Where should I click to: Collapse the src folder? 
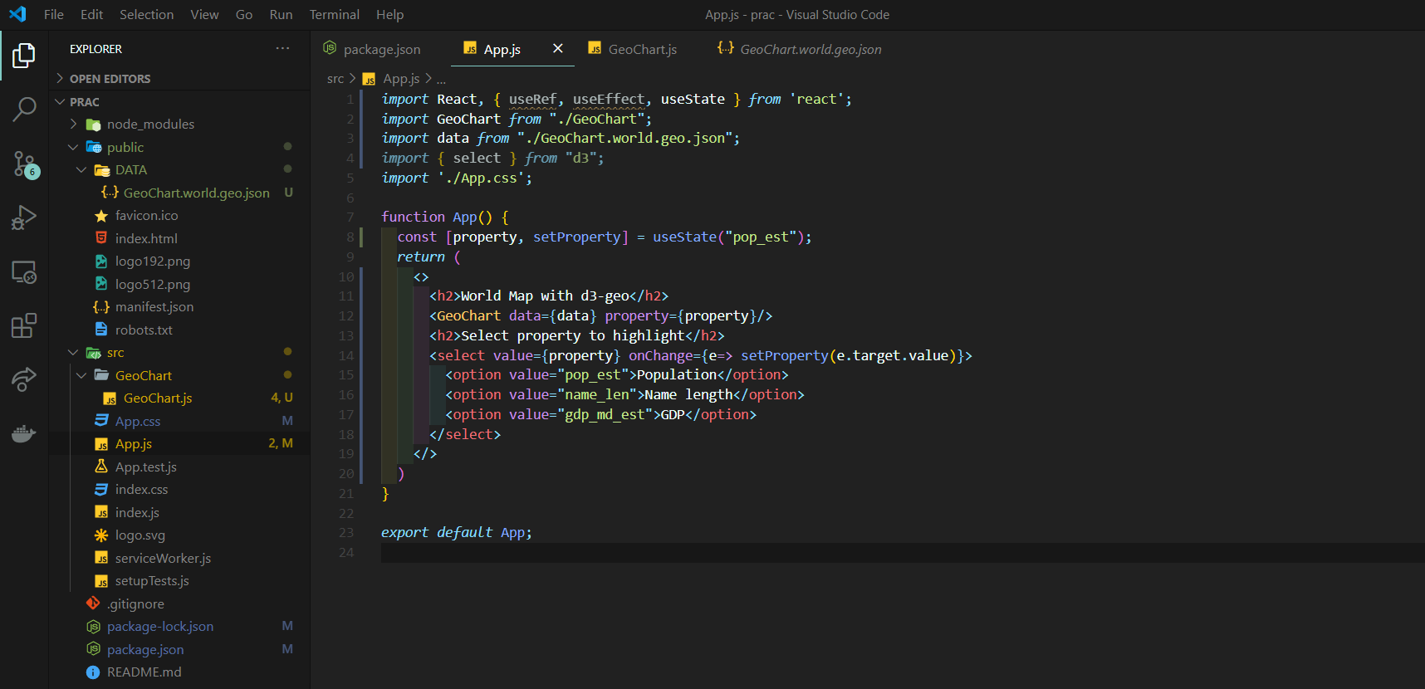click(x=115, y=353)
